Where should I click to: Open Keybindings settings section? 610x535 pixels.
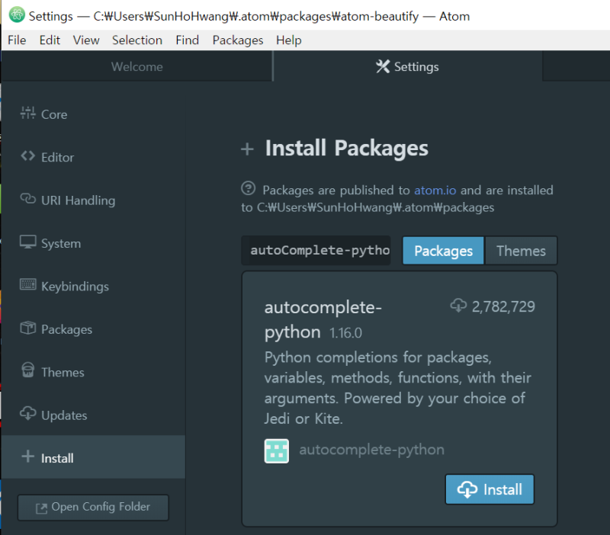pyautogui.click(x=93, y=286)
